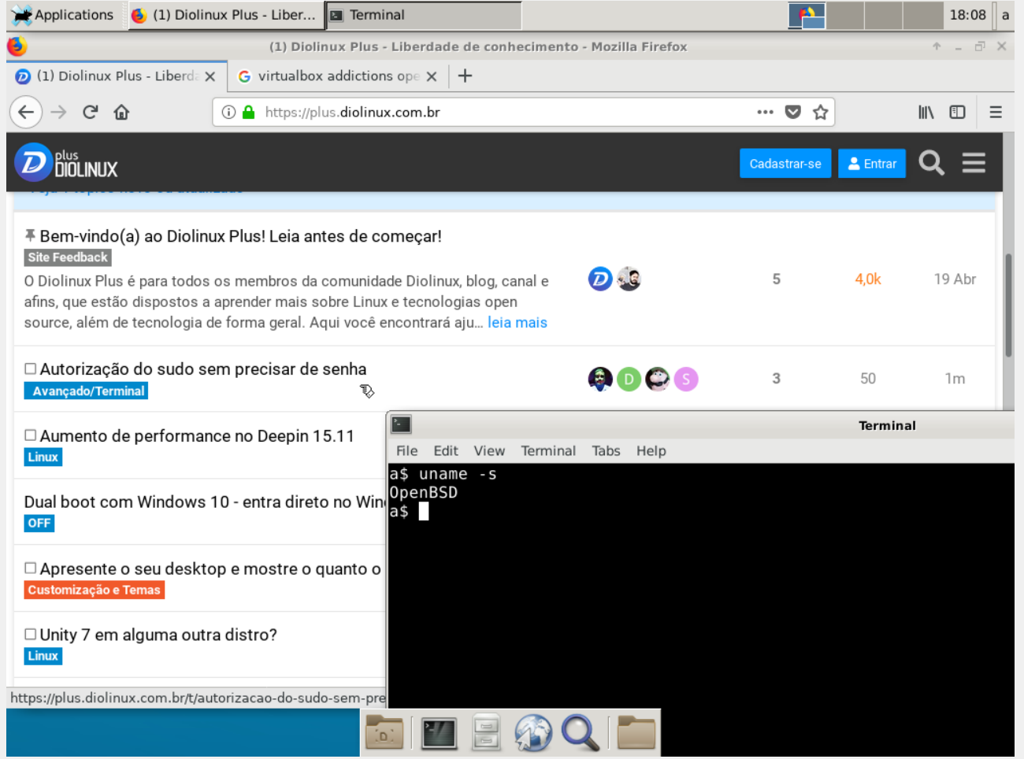Viewport: 1024px width, 759px height.
Task: Open Diolinux forum hamburger menu
Action: click(x=974, y=163)
